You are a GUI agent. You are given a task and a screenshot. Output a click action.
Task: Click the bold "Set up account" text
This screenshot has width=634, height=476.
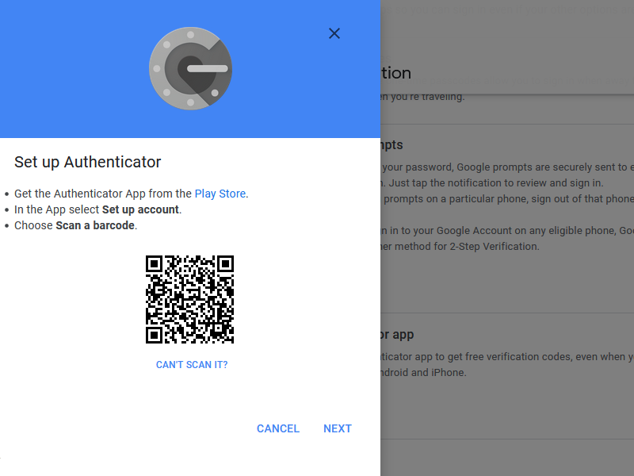[x=141, y=209]
